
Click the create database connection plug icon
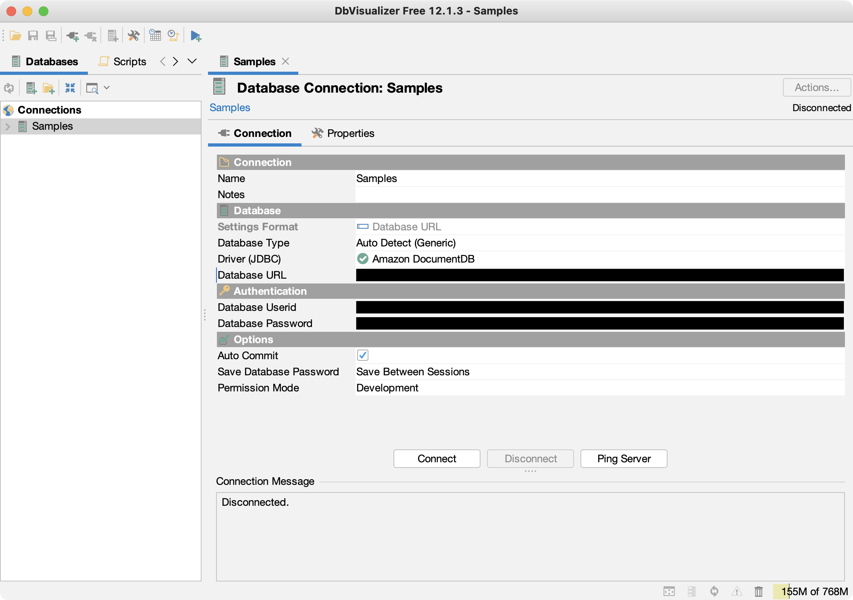tap(73, 36)
